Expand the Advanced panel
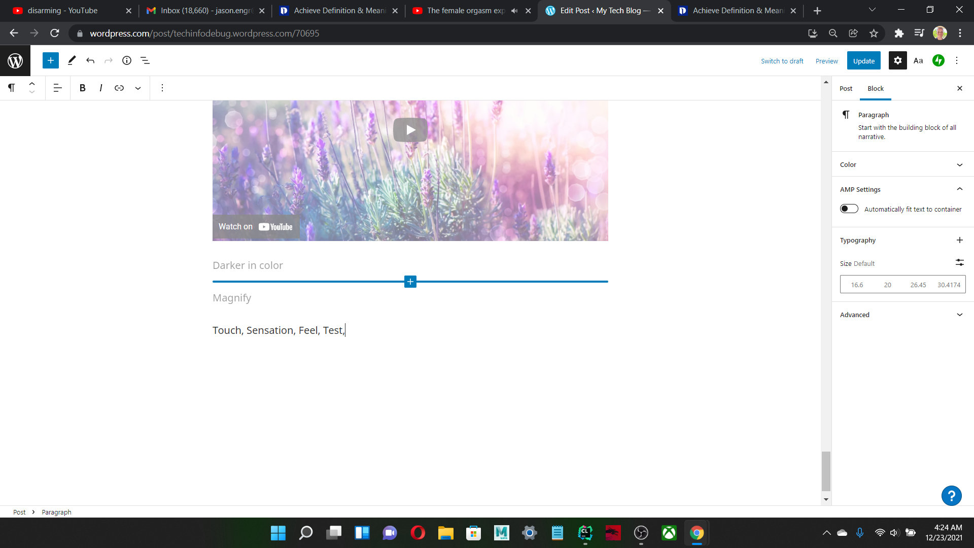The height and width of the screenshot is (548, 974). [902, 315]
